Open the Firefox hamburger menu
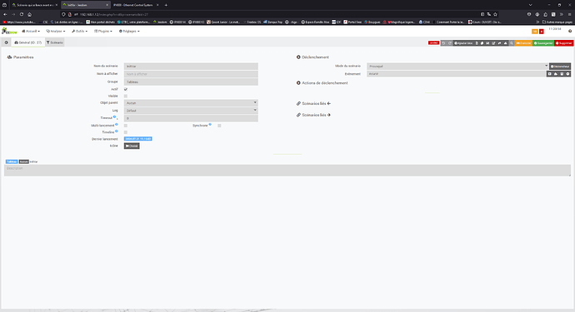 [x=569, y=14]
